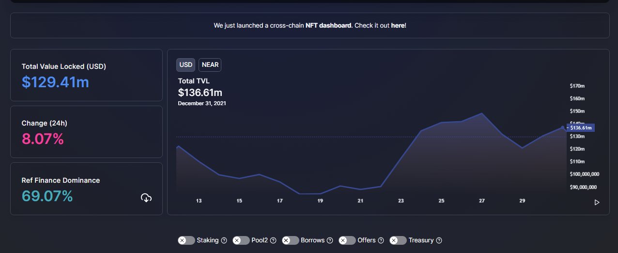The image size is (618, 253).
Task: Click the x-axis label 13
Action: 199,201
